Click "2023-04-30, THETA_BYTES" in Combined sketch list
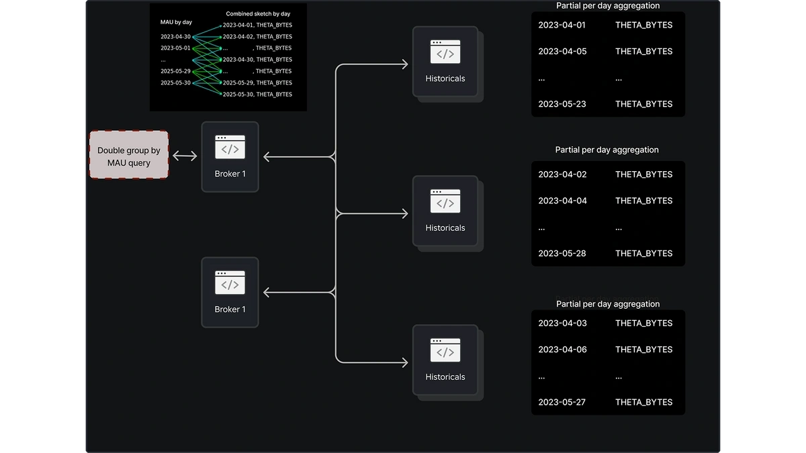 coord(257,60)
